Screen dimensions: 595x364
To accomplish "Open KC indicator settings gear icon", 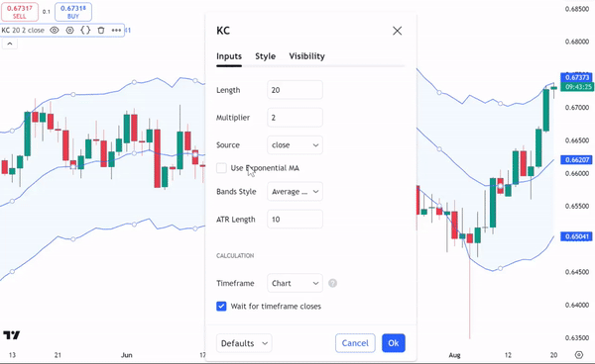I will point(69,30).
